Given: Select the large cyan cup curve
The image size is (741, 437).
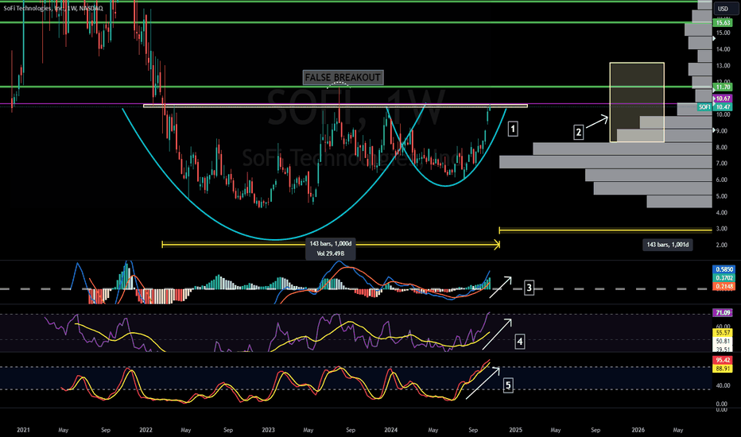Looking at the screenshot, I should click(274, 239).
